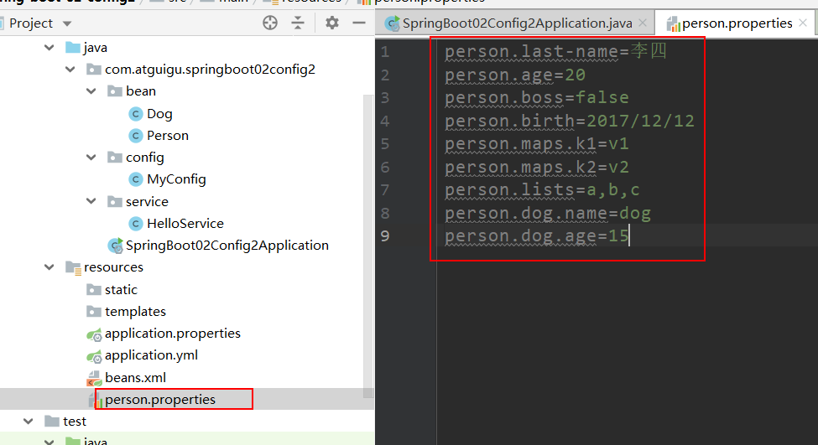The width and height of the screenshot is (818, 445).
Task: Open HelloService in project tree
Action: point(185,224)
